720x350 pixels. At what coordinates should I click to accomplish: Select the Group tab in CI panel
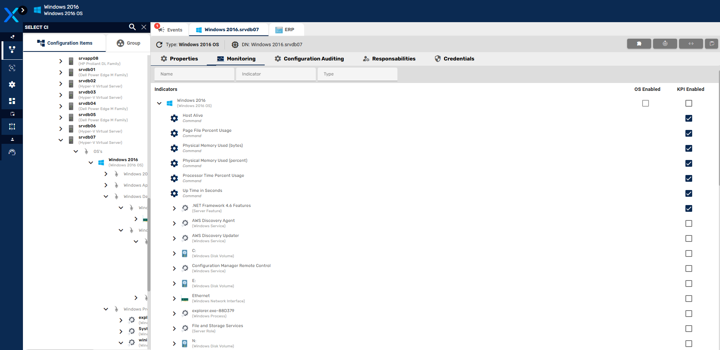[128, 43]
